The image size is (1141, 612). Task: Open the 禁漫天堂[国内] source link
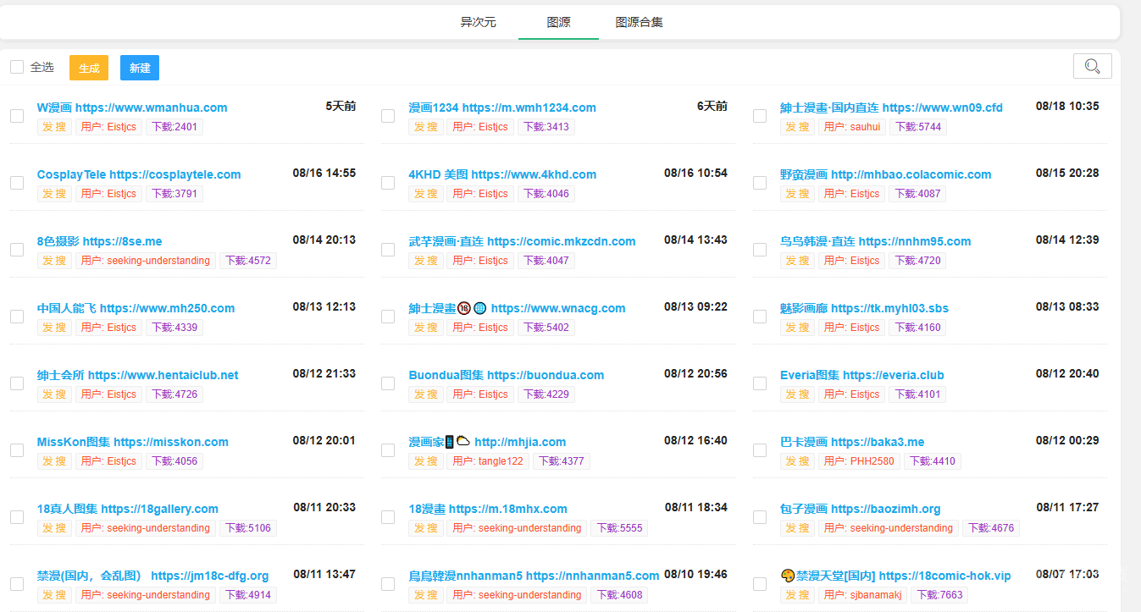coord(895,576)
